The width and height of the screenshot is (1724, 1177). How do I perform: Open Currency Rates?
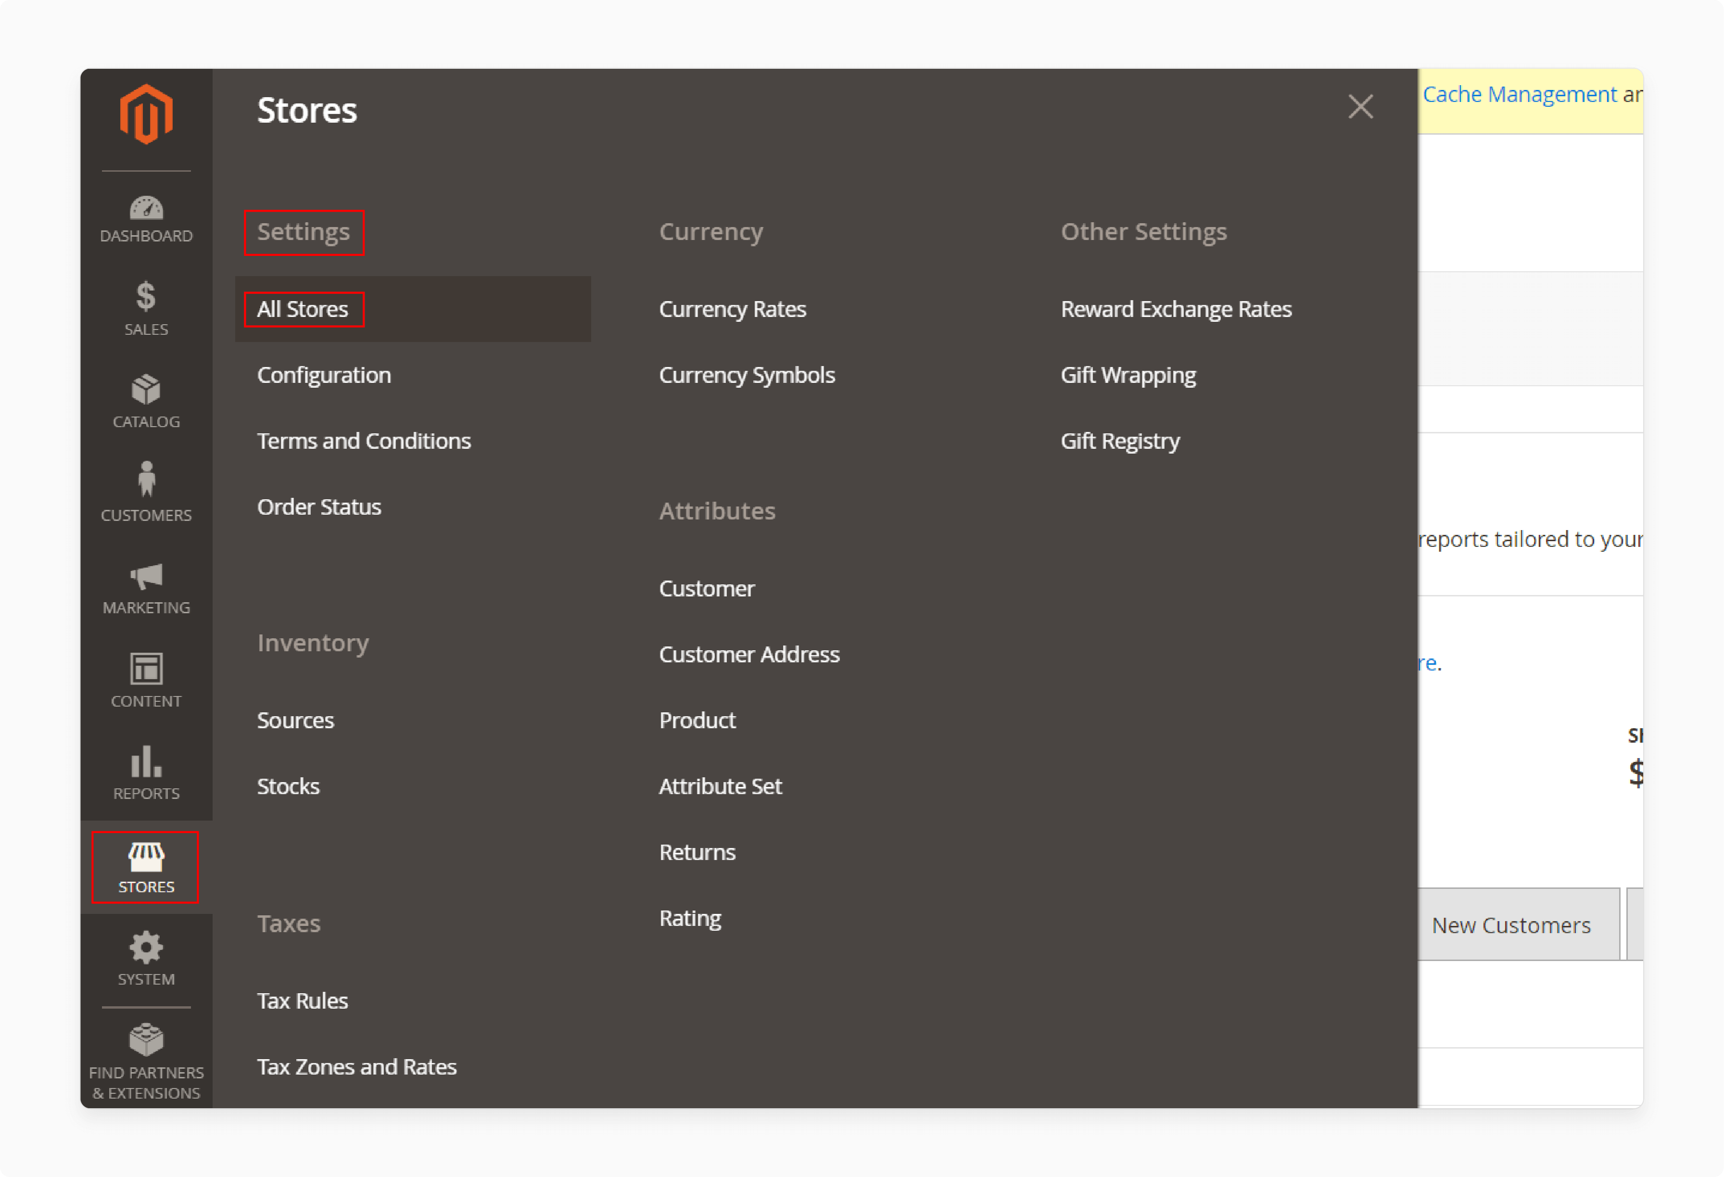click(x=732, y=309)
